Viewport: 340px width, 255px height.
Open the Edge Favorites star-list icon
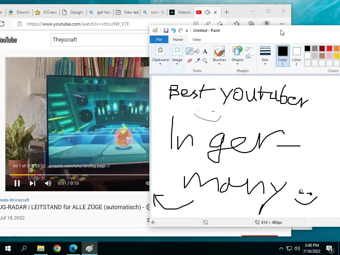pos(237,24)
